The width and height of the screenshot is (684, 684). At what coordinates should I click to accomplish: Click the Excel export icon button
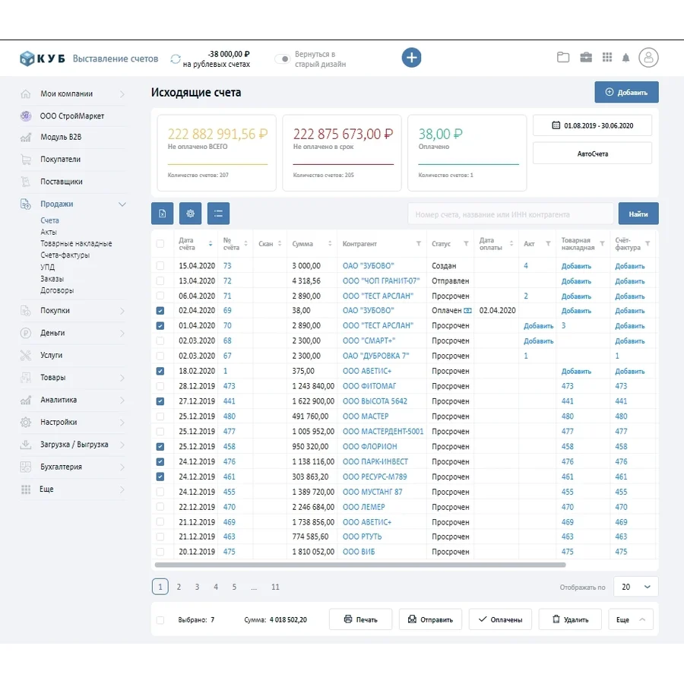(x=163, y=214)
